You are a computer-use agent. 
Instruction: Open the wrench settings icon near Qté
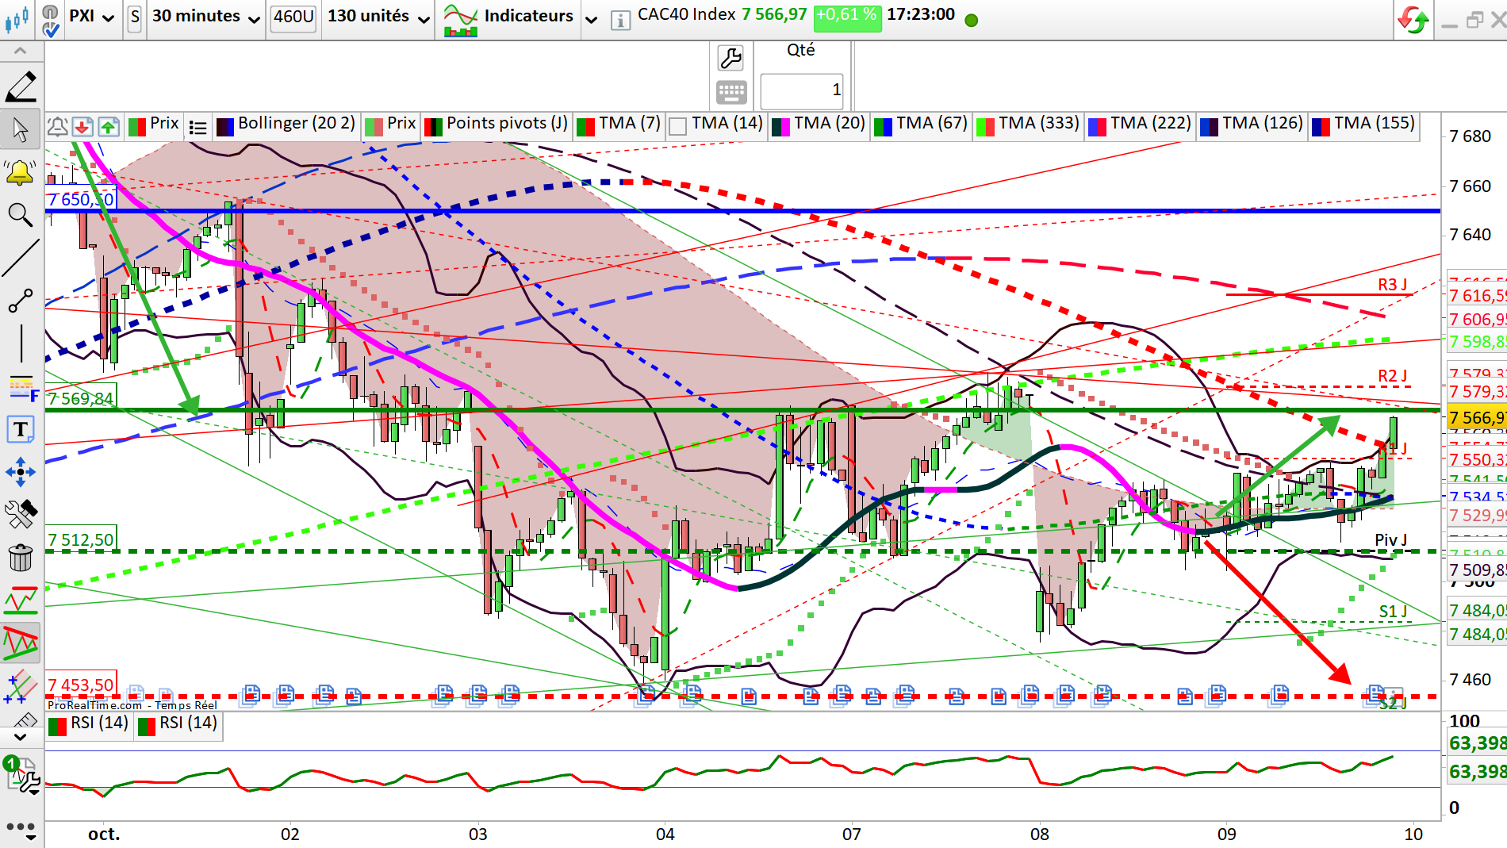730,58
